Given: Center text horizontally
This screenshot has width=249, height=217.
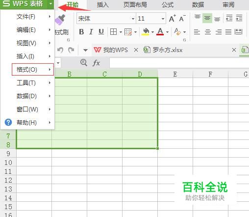Looking at the screenshot, I should coord(208,32).
